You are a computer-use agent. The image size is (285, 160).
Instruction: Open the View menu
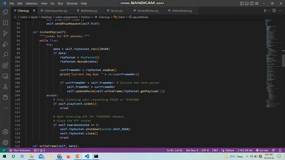point(44,4)
